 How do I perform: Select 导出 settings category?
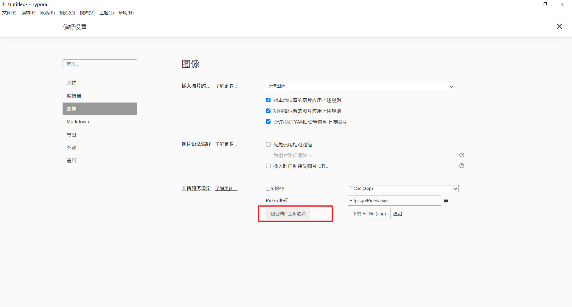(x=100, y=135)
